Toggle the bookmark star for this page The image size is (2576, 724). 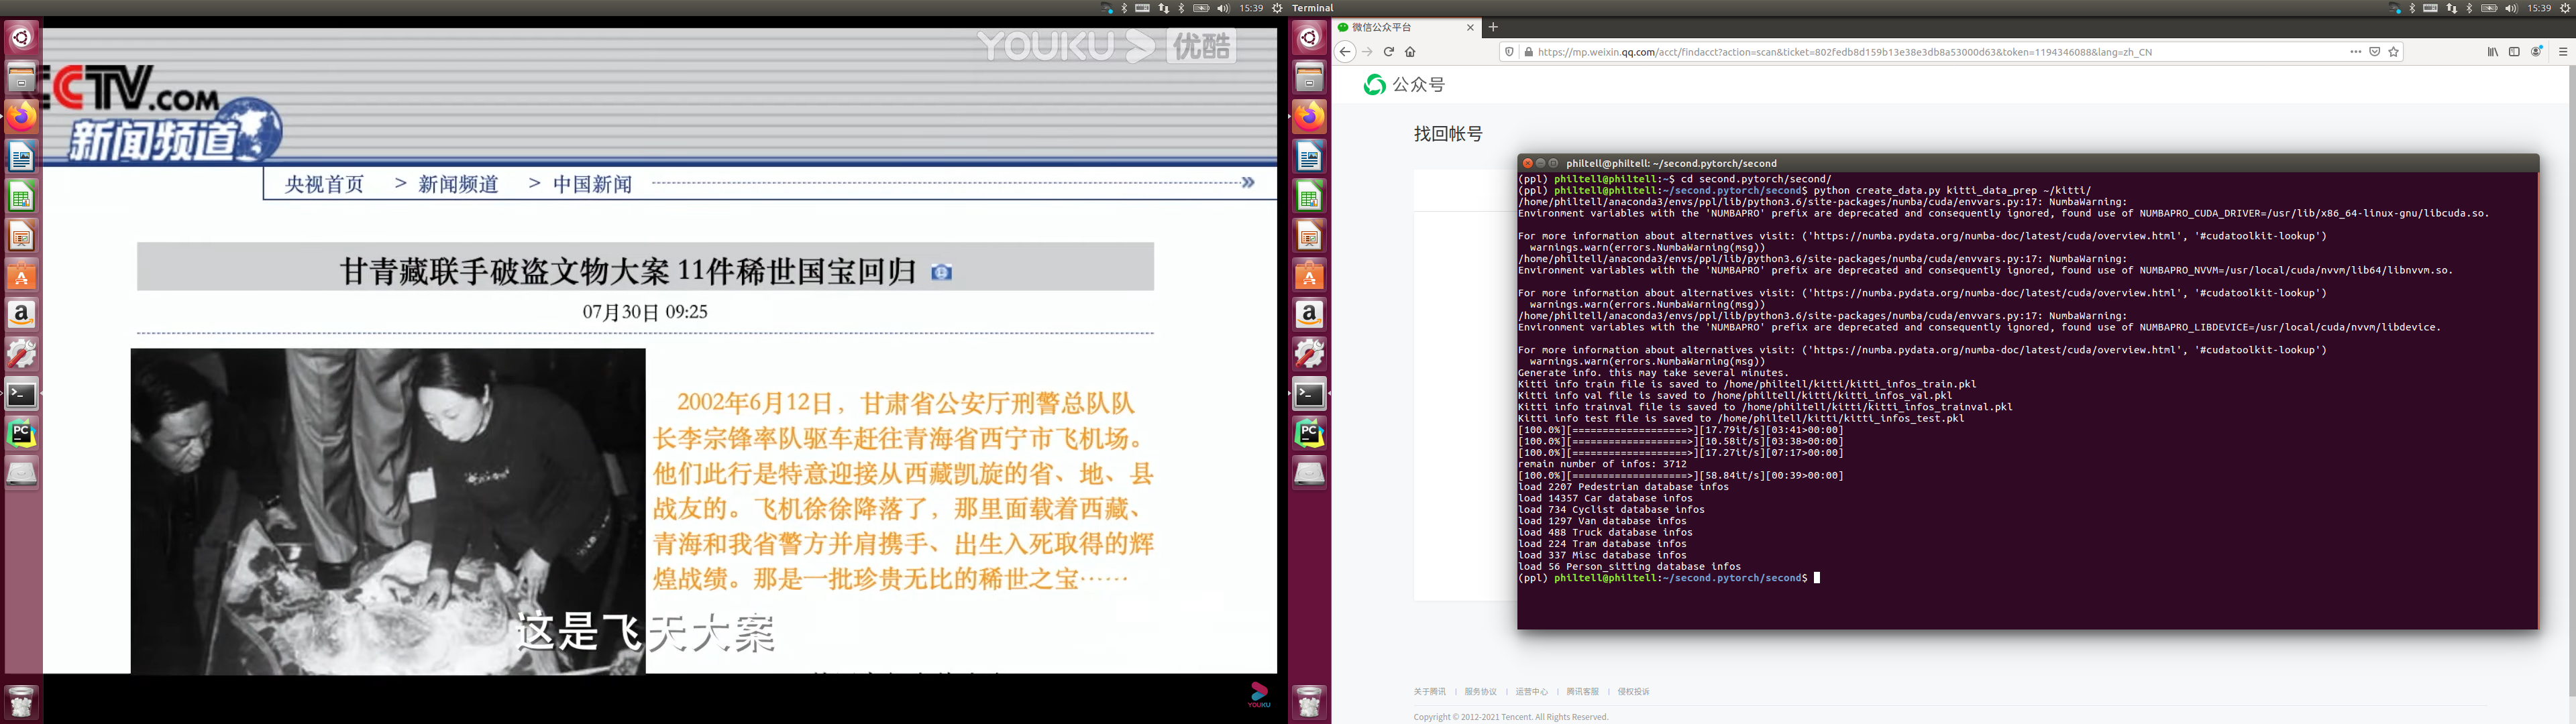coord(2392,51)
